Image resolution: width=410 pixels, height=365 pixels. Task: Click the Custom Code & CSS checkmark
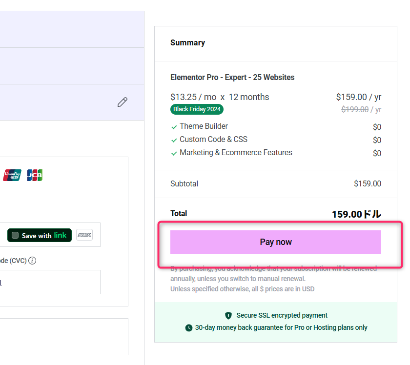coord(174,140)
